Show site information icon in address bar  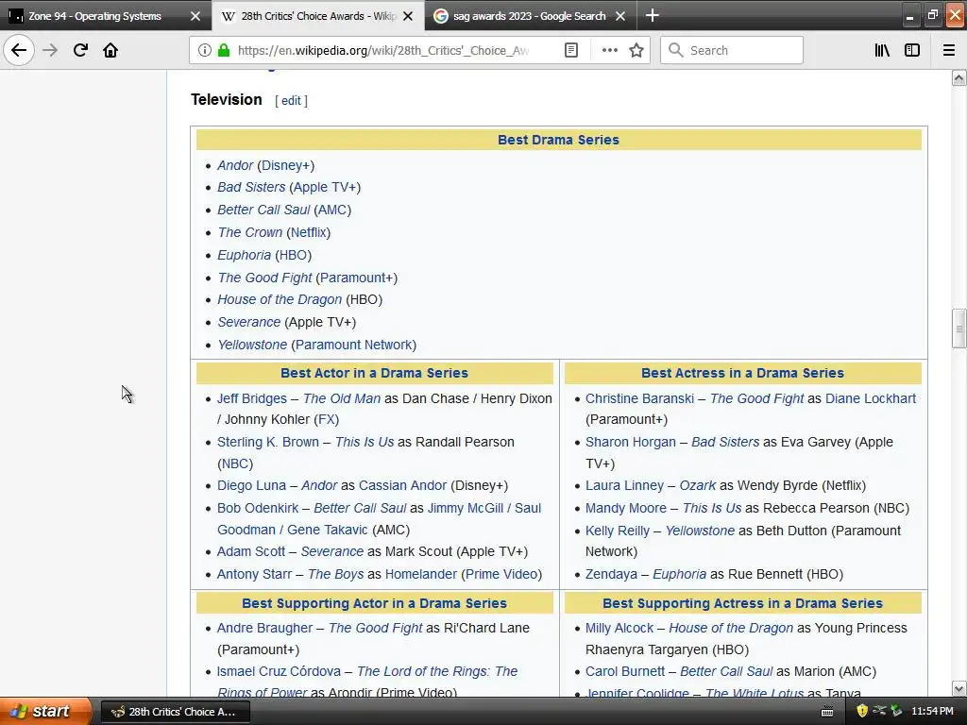tap(204, 51)
